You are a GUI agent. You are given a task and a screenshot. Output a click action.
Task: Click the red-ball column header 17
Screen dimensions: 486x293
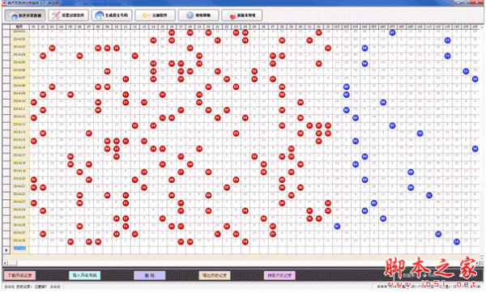tap(181, 27)
